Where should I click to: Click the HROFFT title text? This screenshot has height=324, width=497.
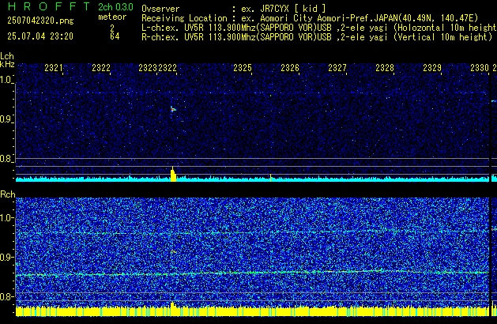click(x=49, y=6)
